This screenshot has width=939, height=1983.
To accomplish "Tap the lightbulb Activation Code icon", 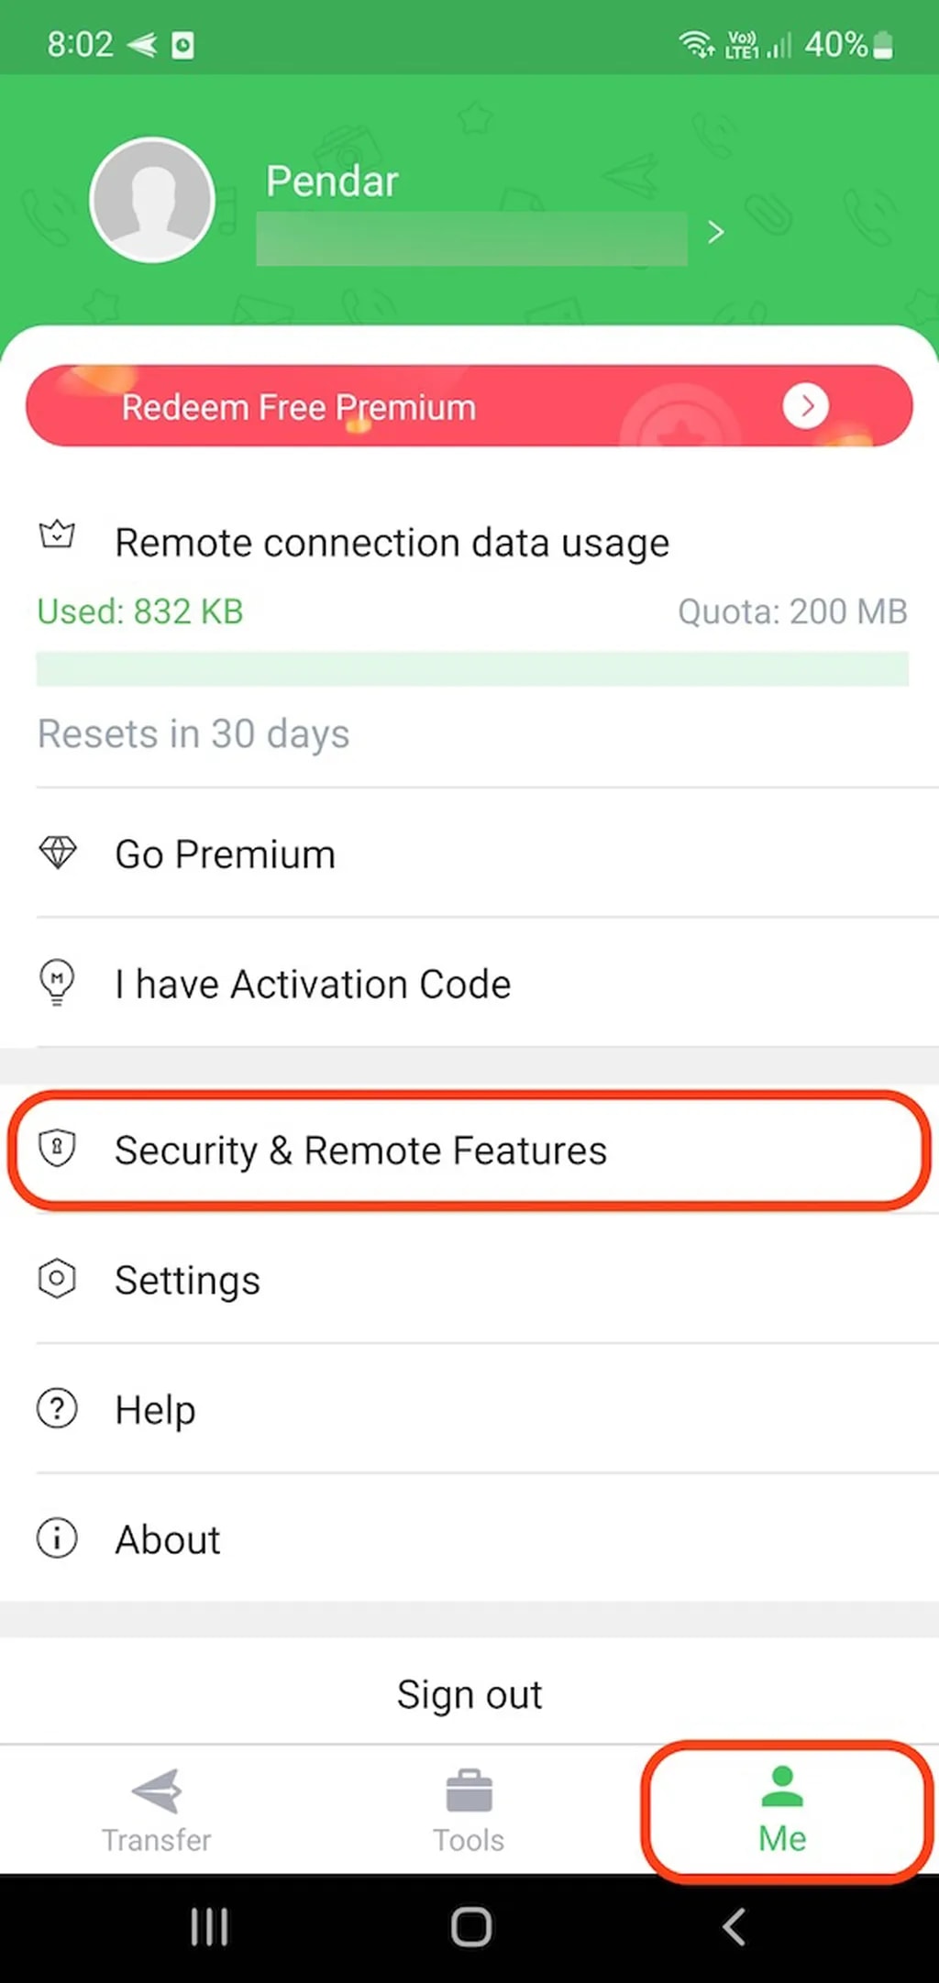I will [57, 984].
